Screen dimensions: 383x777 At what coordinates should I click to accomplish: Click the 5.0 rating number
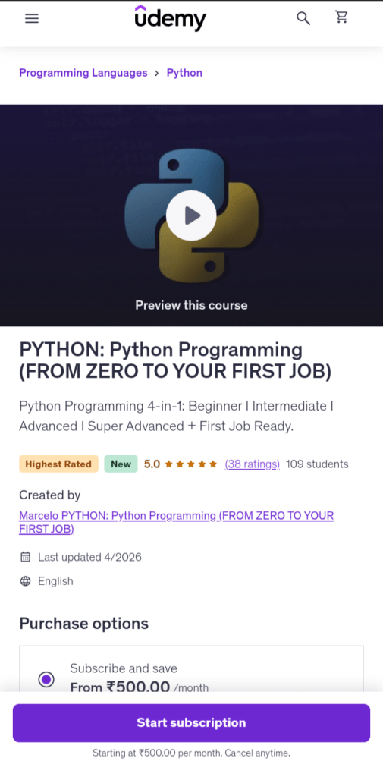[x=152, y=464]
